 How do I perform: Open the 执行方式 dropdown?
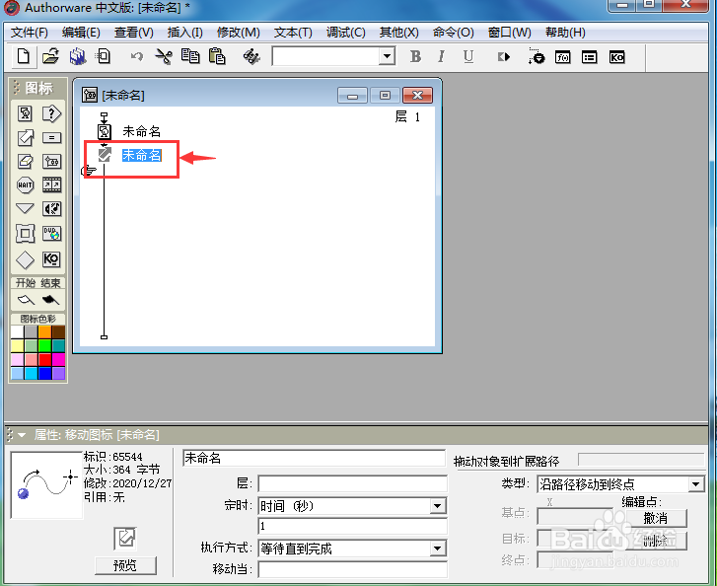(x=438, y=549)
